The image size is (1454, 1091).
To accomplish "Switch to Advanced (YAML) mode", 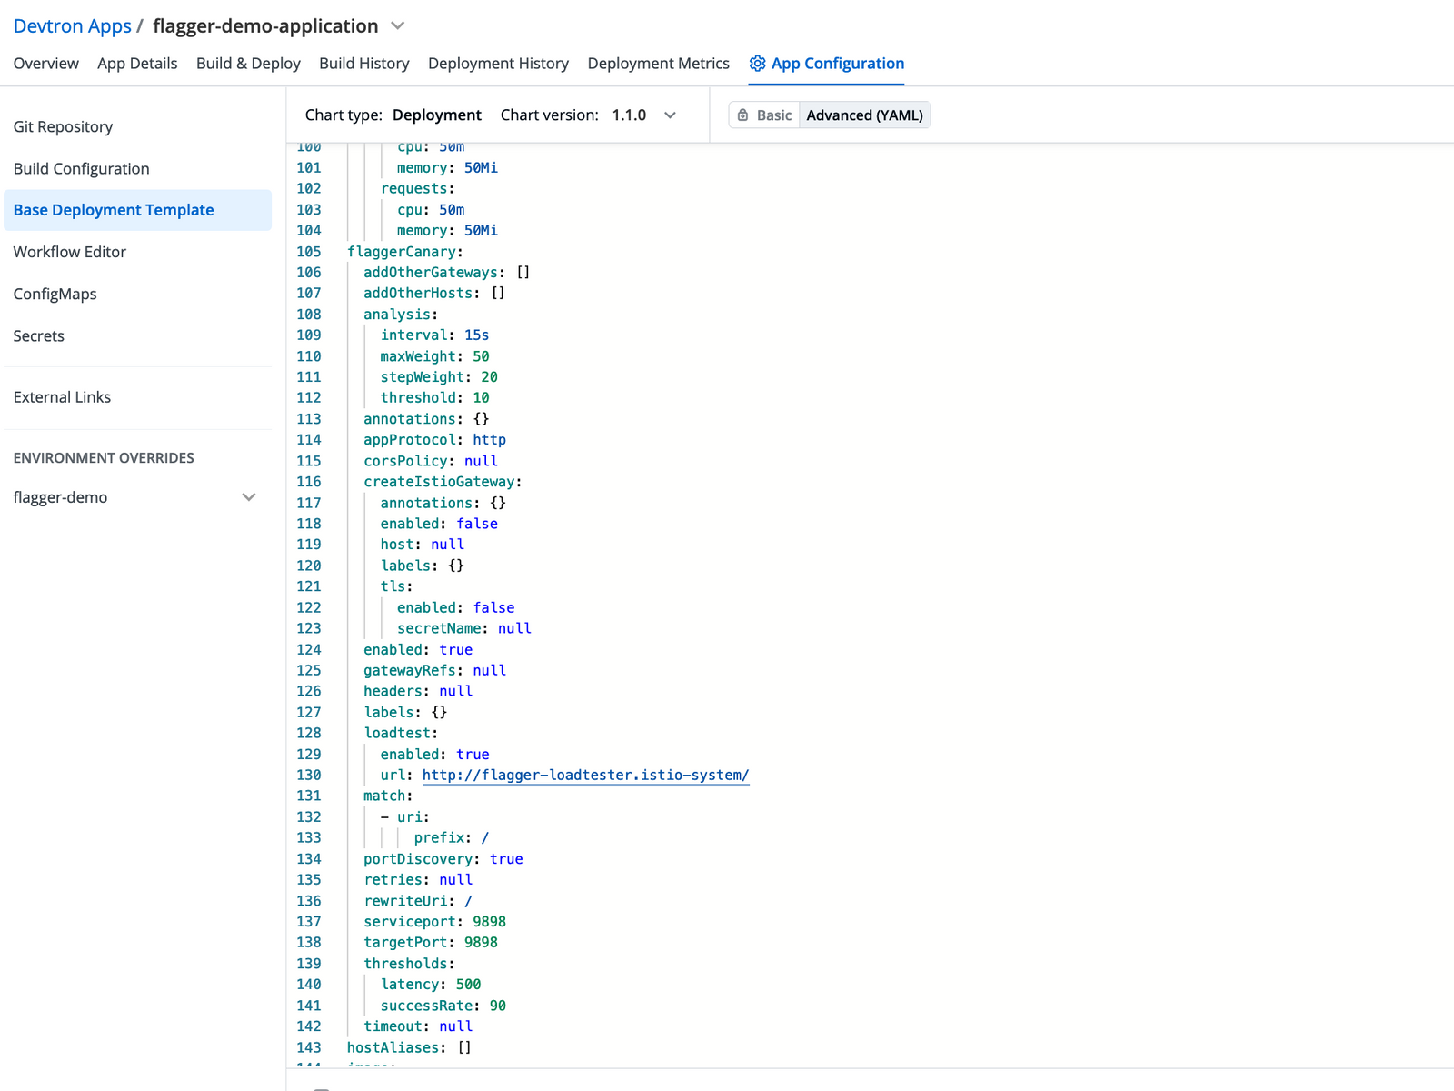I will [x=864, y=115].
